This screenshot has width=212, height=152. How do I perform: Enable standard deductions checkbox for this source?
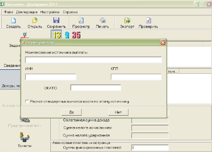(27, 101)
